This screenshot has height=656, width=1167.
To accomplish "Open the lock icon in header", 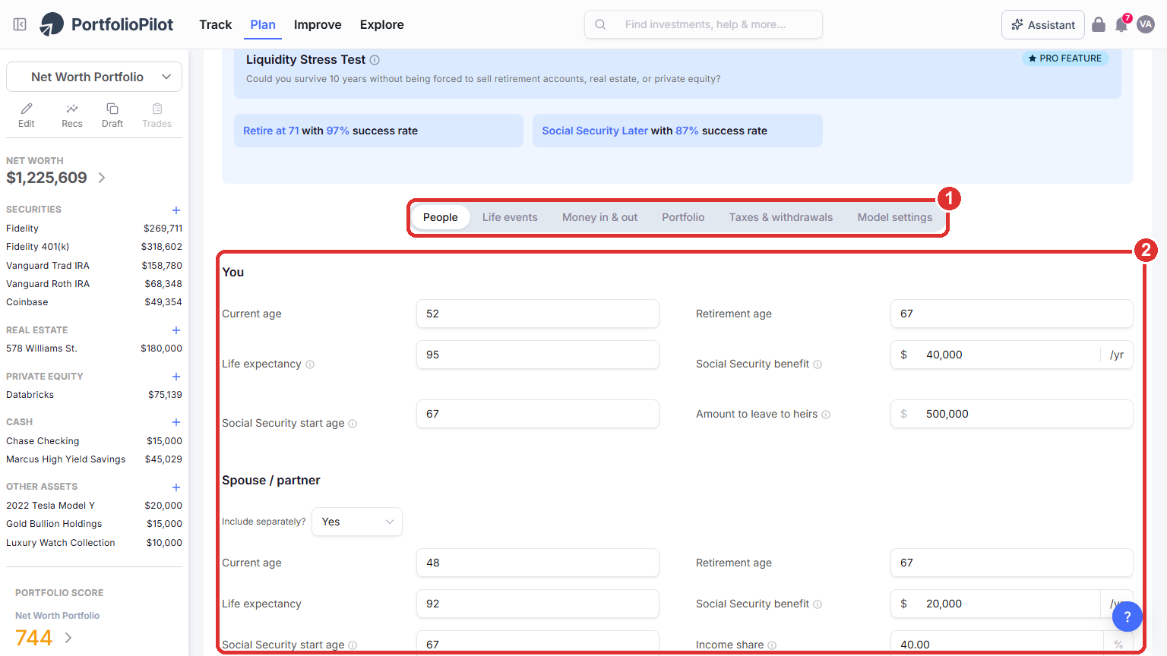I will (x=1099, y=24).
